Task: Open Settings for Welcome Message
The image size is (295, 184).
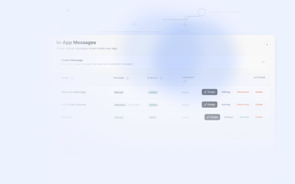Action: point(226,92)
